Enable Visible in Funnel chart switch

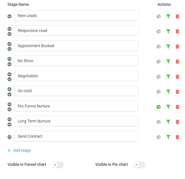pos(58,165)
